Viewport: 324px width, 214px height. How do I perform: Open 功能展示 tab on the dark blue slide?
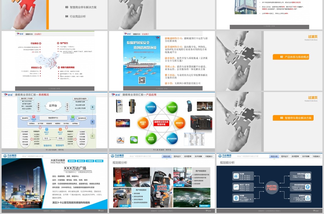click(316, 156)
